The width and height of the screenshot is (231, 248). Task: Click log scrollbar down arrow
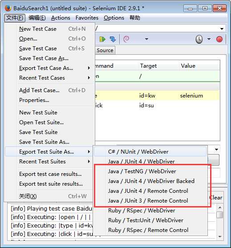point(220,236)
